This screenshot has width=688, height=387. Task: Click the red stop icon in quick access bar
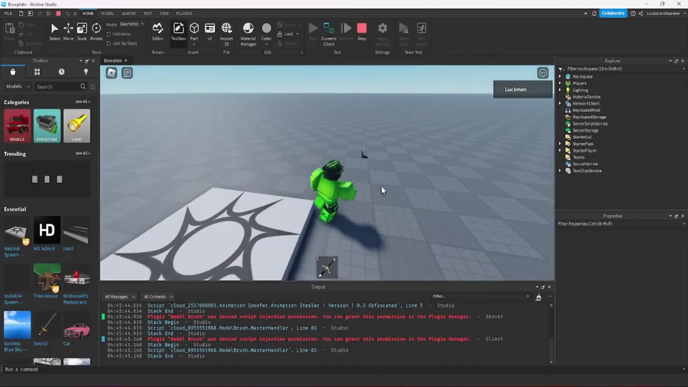point(58,13)
